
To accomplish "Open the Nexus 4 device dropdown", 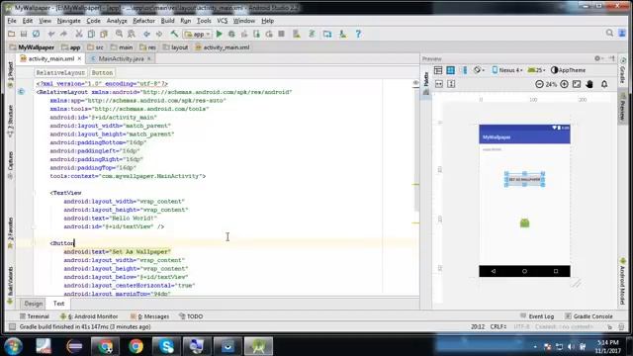I will tap(507, 70).
